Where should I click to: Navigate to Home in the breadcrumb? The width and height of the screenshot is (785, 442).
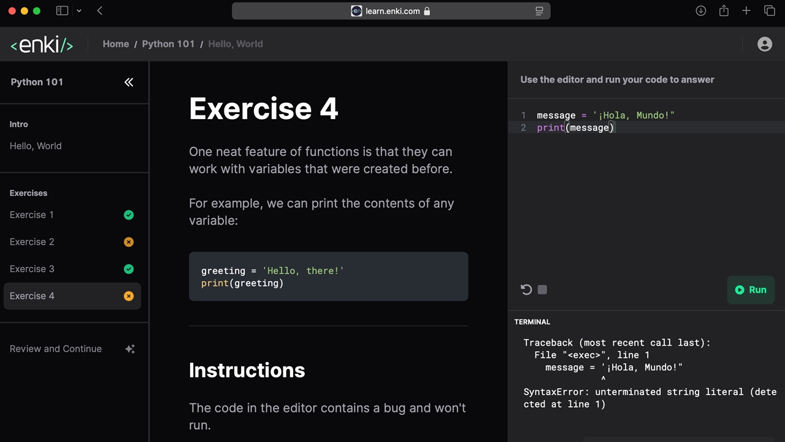pyautogui.click(x=116, y=44)
